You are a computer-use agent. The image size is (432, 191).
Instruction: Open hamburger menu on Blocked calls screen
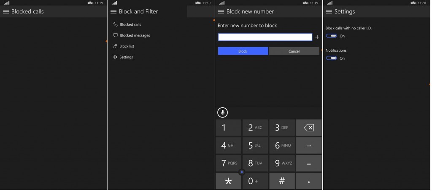coord(6,11)
